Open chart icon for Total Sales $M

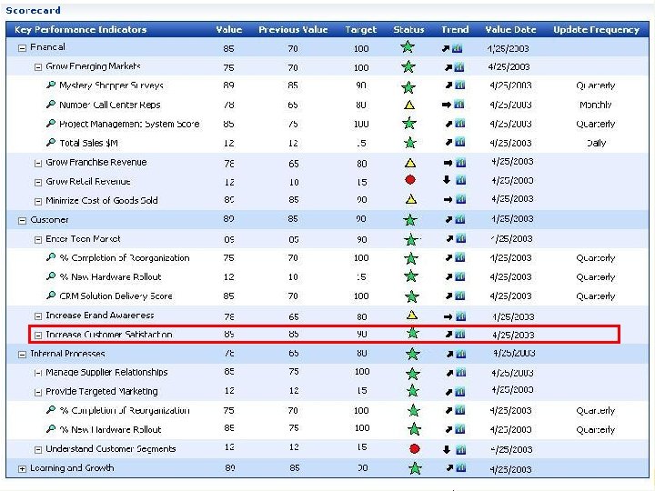click(x=460, y=143)
